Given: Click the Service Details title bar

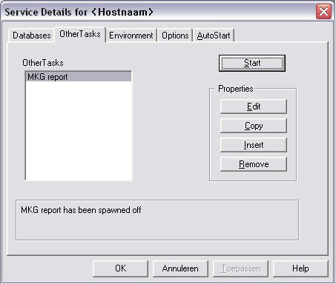Looking at the screenshot, I should 158,12.
